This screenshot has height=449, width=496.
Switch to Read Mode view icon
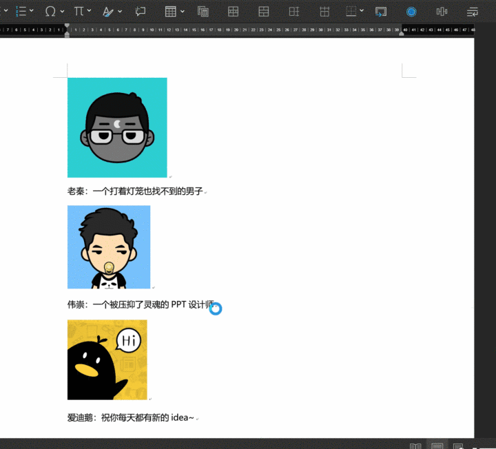click(415, 446)
